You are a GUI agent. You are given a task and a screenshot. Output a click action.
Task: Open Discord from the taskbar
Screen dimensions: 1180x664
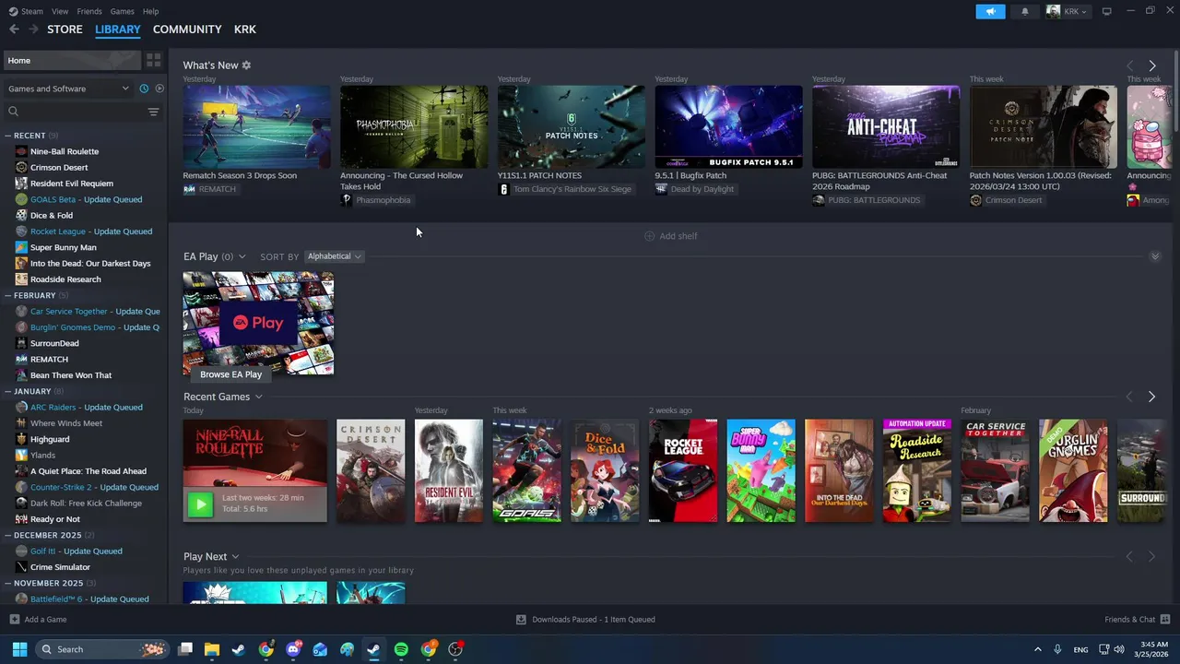293,649
